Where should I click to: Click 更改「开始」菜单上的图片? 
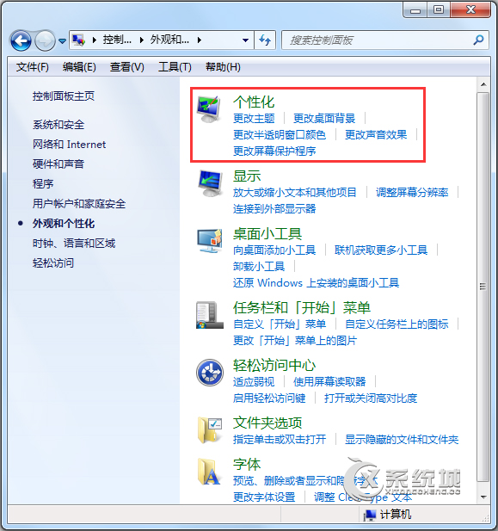point(295,340)
